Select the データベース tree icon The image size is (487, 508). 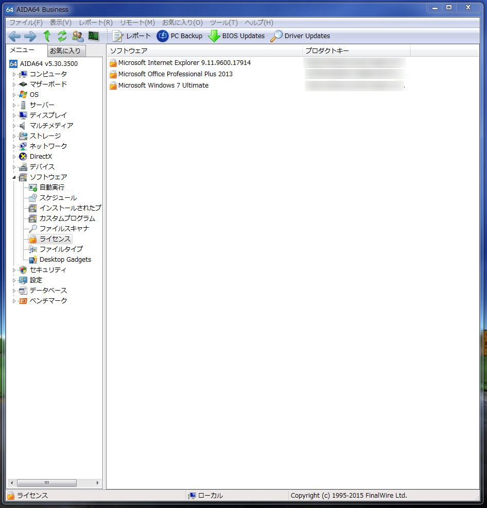coord(23,291)
